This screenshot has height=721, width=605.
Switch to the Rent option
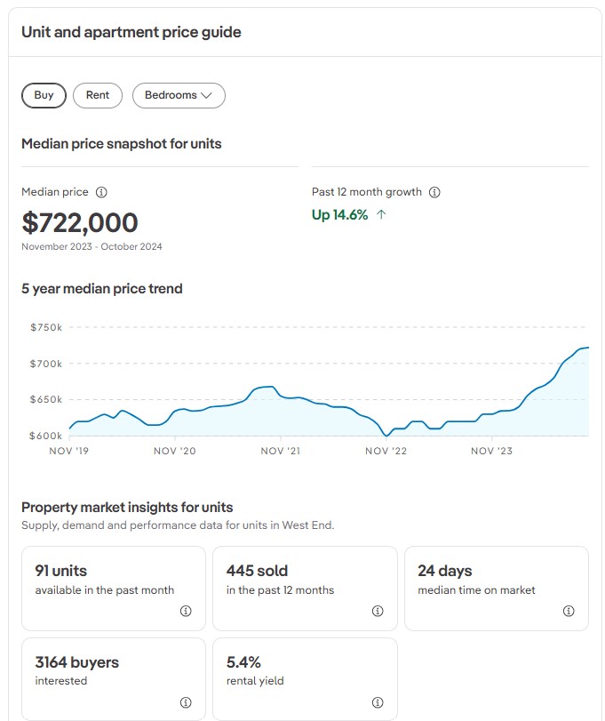click(98, 95)
